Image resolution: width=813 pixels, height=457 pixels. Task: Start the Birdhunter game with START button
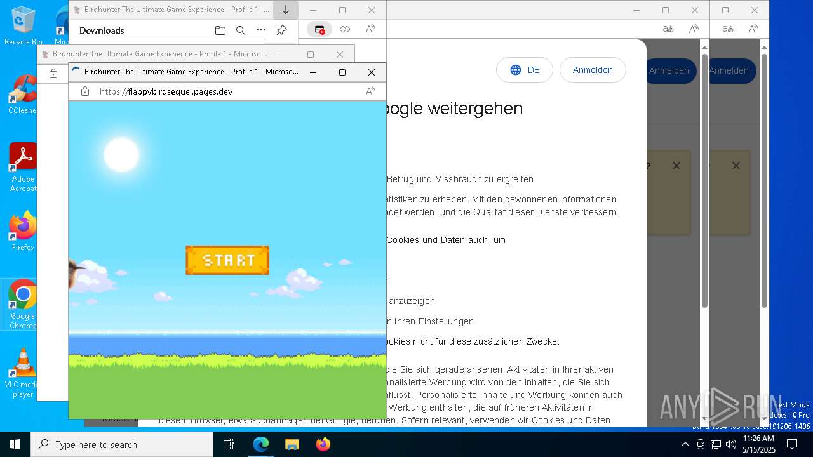pos(227,260)
